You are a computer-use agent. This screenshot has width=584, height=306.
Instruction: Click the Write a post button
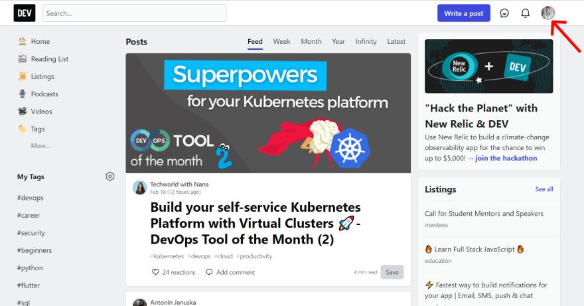[x=464, y=13]
